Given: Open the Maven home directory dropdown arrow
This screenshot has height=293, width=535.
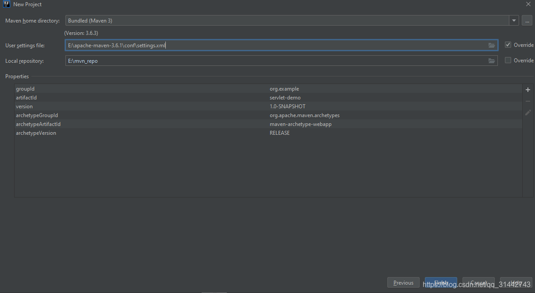Looking at the screenshot, I should 514,21.
